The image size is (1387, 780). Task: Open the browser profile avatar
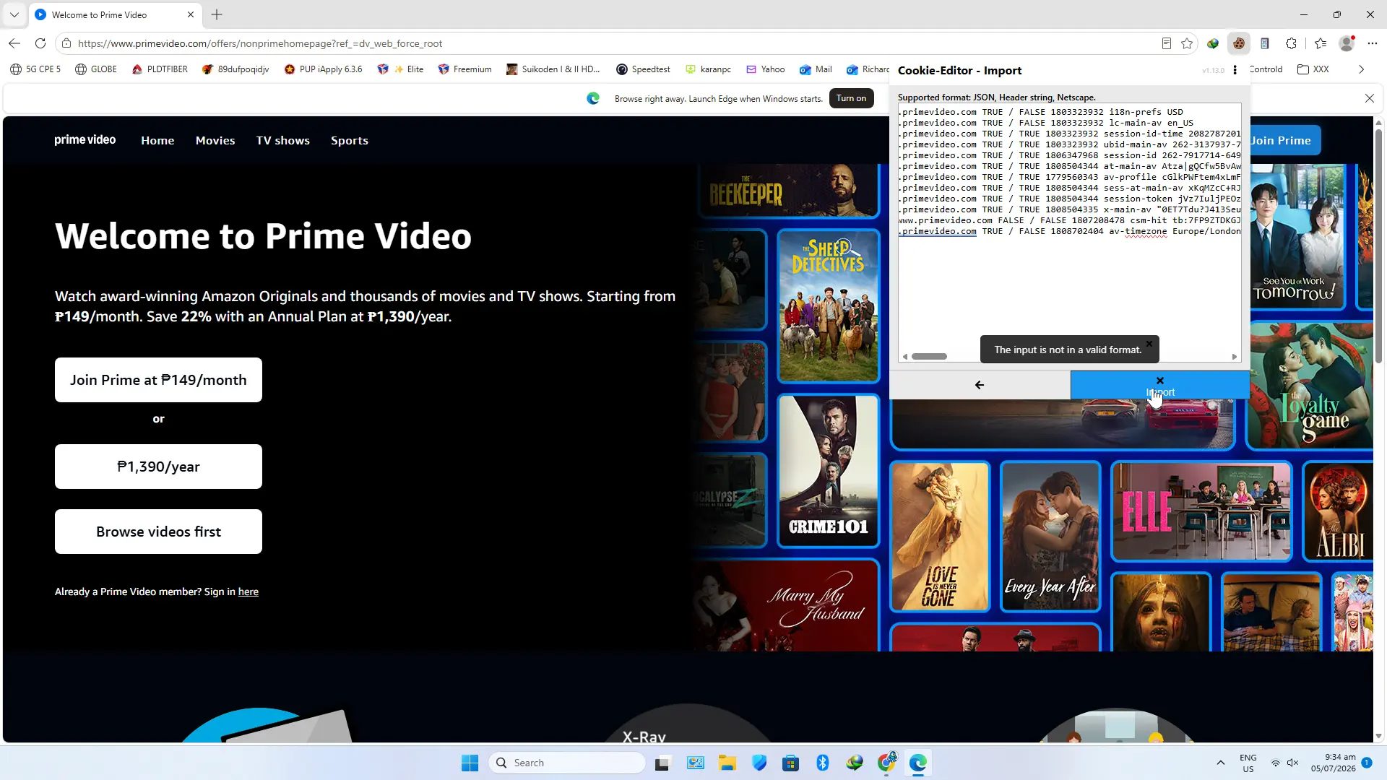[x=1347, y=43]
